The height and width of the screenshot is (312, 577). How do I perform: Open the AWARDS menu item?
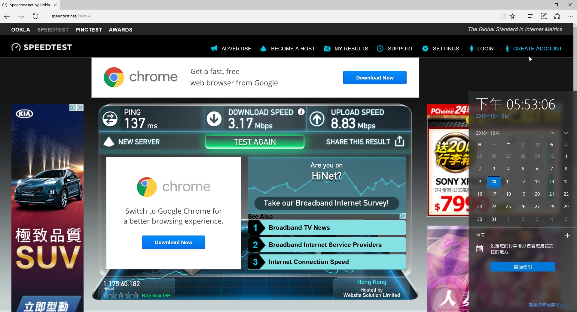click(x=121, y=30)
